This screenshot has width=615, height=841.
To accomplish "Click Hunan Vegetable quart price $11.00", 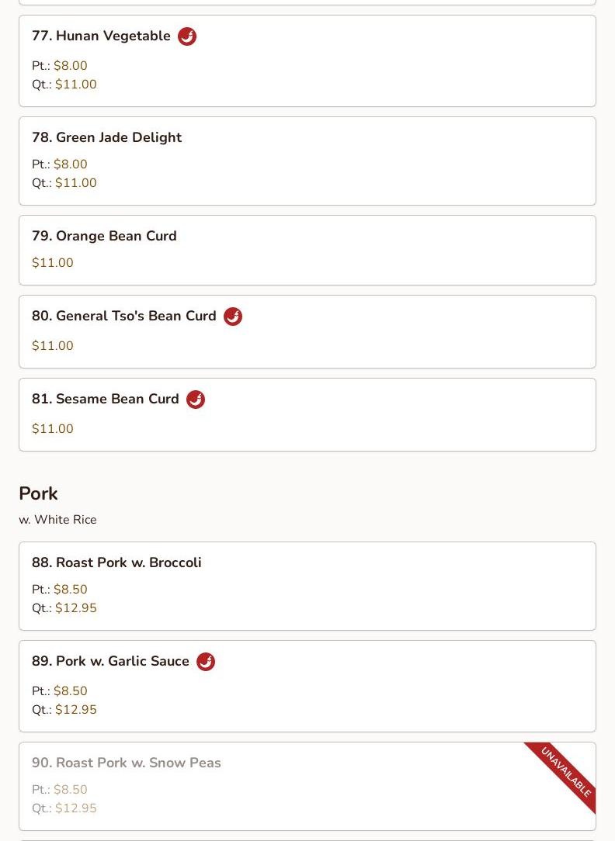I will 75,85.
